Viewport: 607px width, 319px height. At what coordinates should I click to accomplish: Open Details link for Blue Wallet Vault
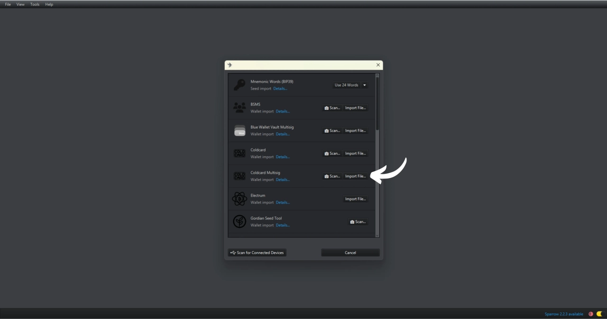click(283, 134)
